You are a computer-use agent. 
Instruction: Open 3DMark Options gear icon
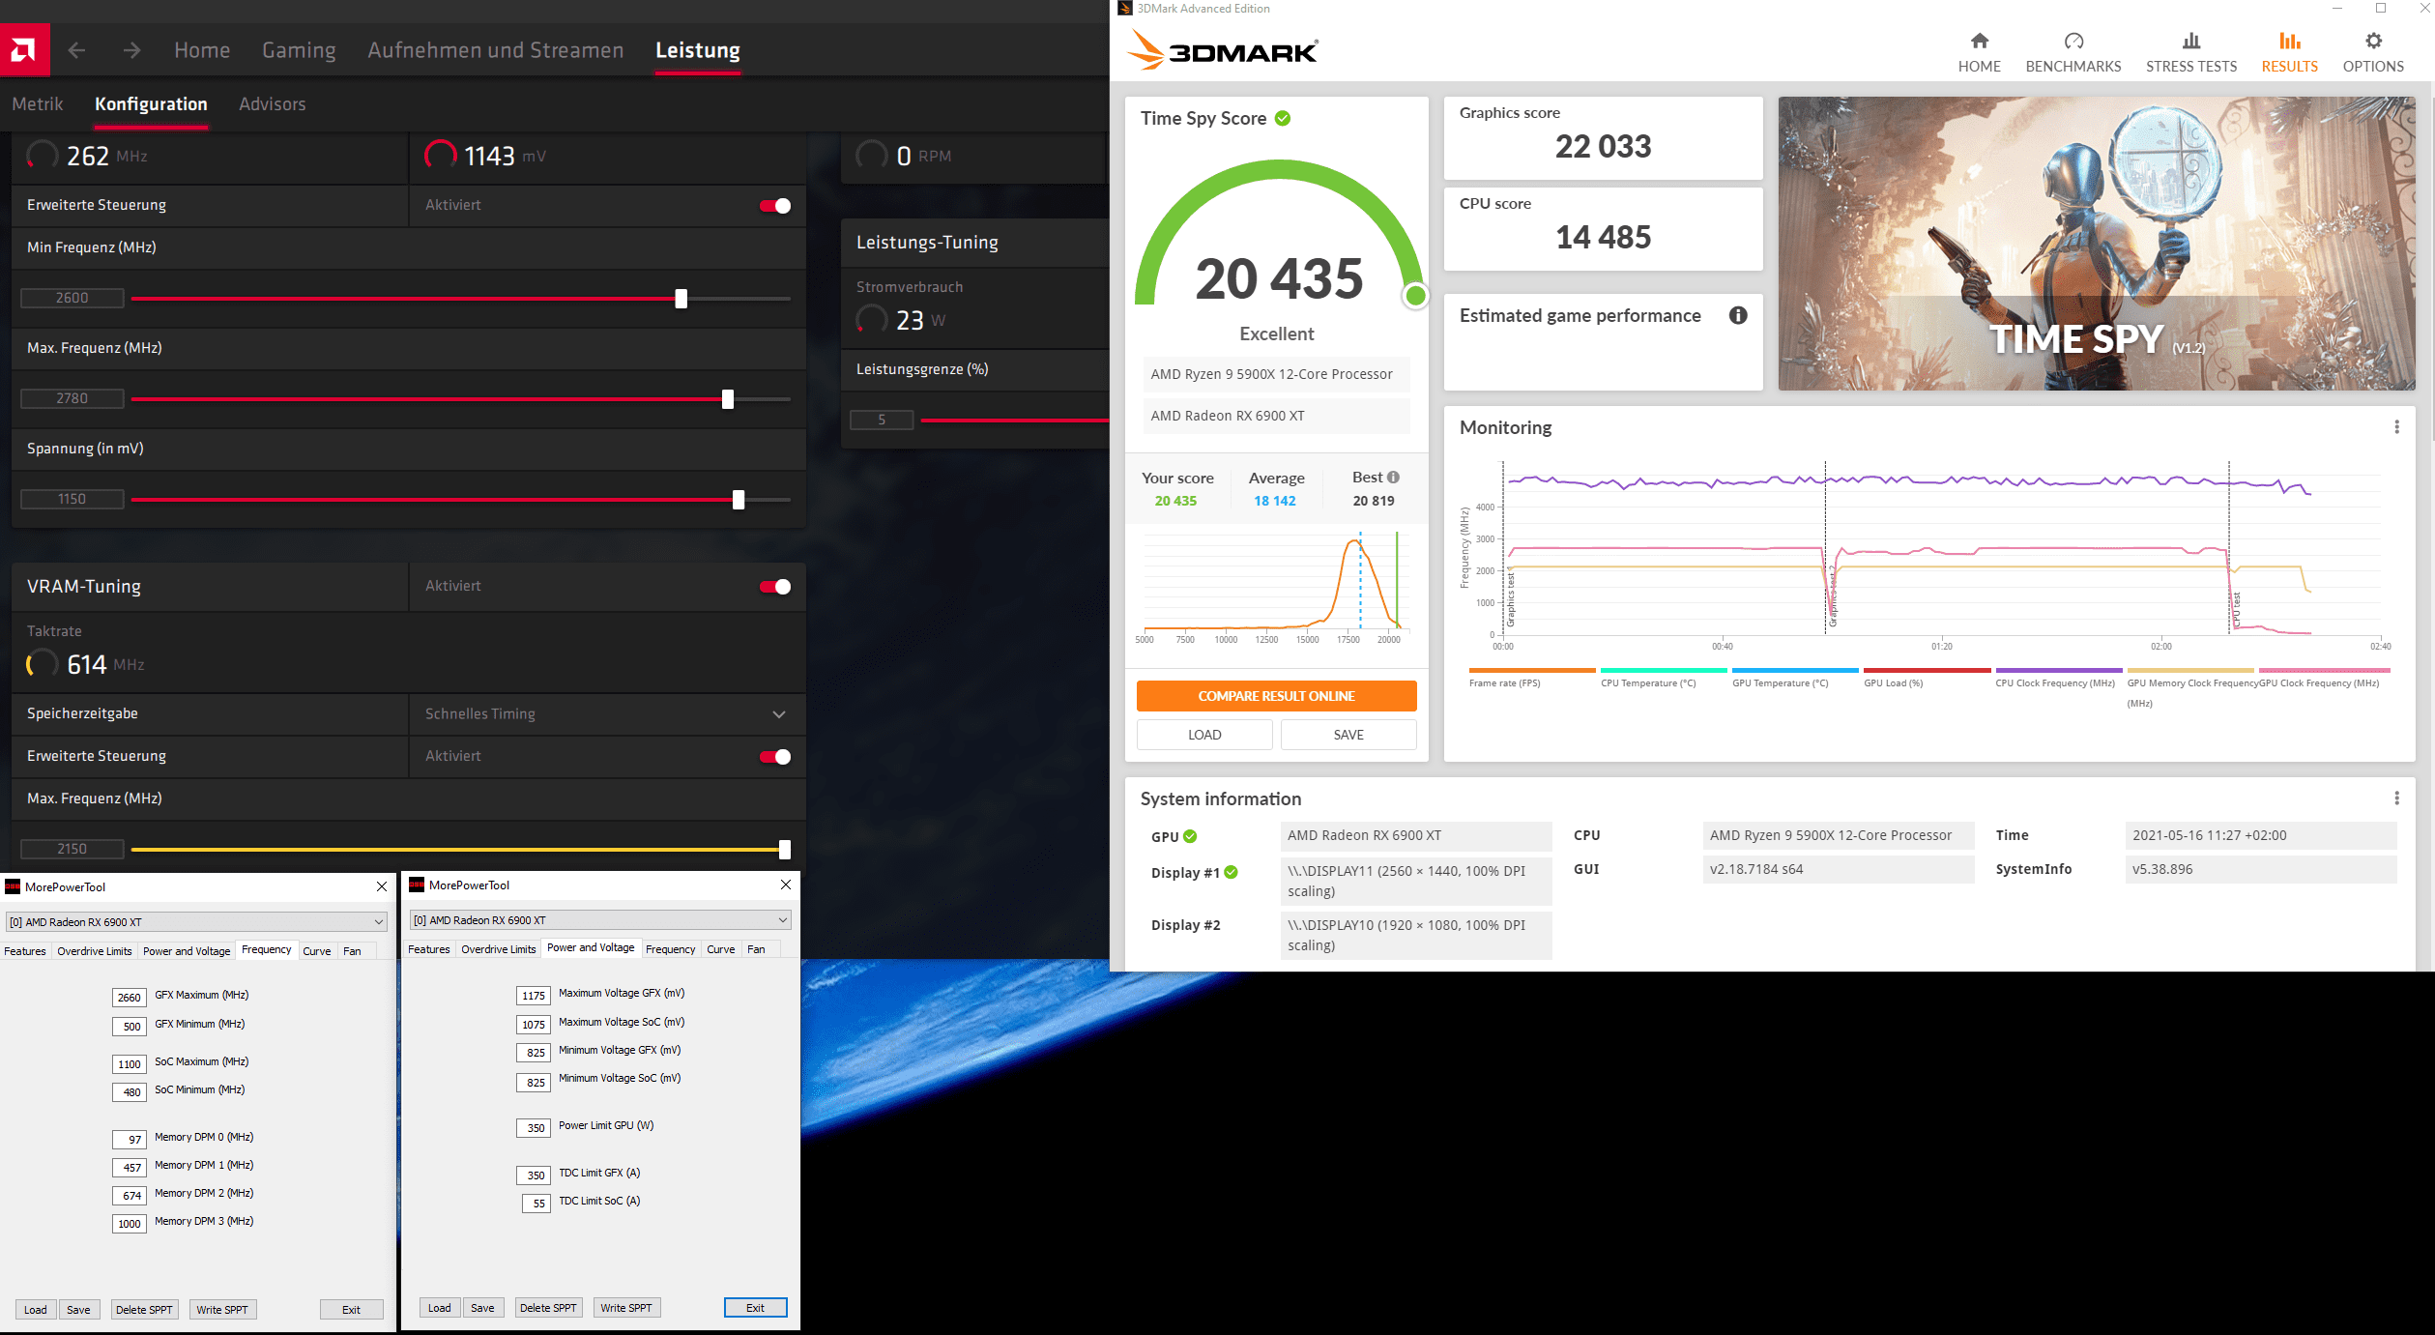pyautogui.click(x=2373, y=41)
